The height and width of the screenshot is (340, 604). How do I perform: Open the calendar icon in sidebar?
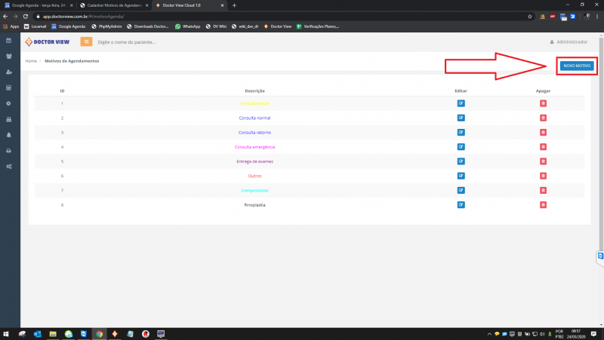tap(8, 41)
